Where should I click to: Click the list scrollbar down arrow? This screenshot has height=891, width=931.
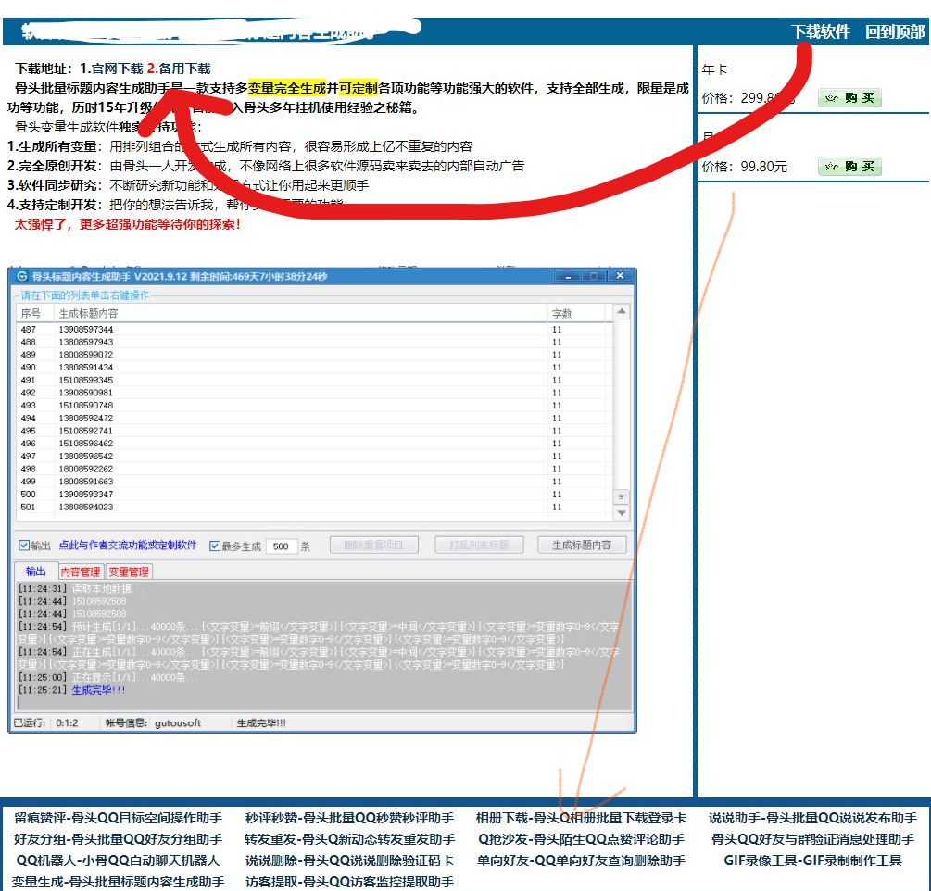621,513
